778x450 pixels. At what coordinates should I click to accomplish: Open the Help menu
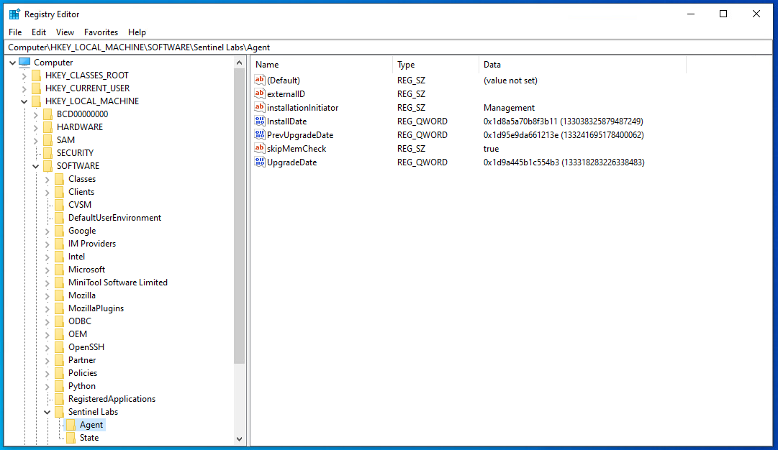(137, 32)
